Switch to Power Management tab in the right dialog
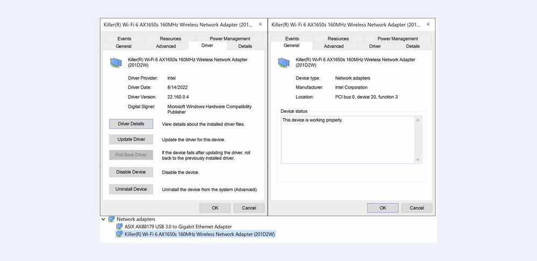537x261 pixels. point(398,39)
